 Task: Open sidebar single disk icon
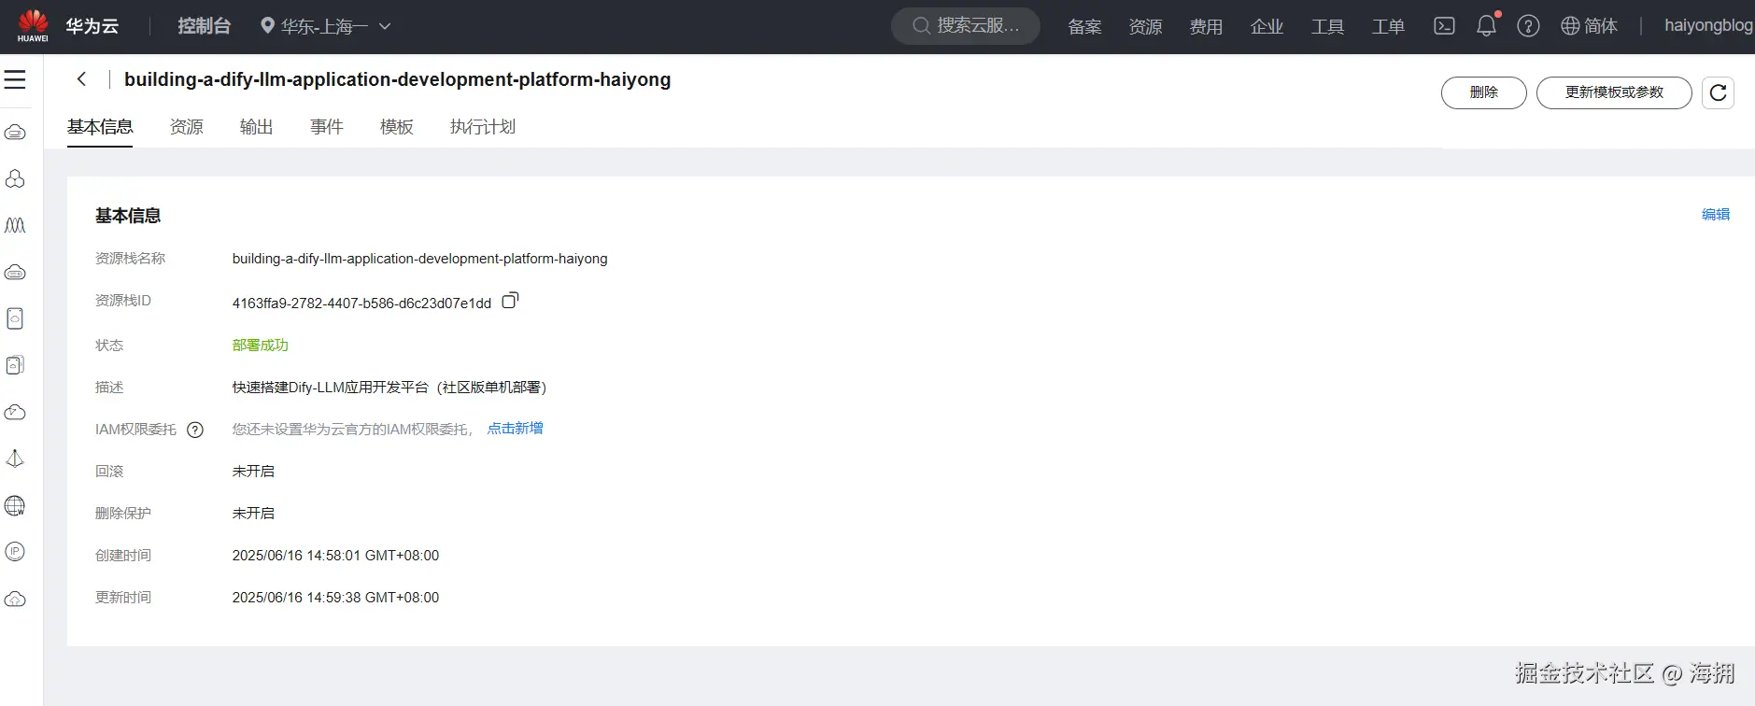pos(15,318)
